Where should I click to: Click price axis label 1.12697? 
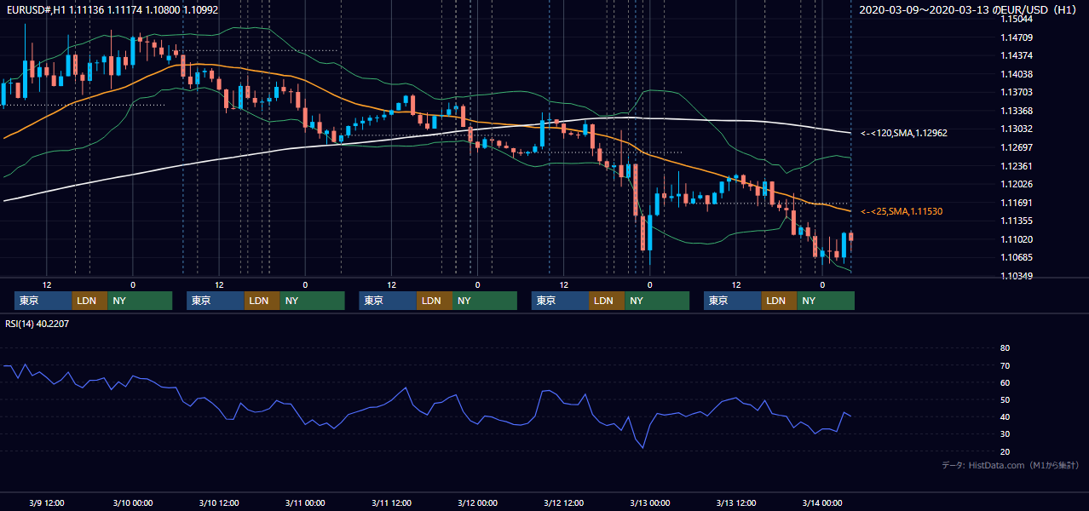click(1017, 147)
